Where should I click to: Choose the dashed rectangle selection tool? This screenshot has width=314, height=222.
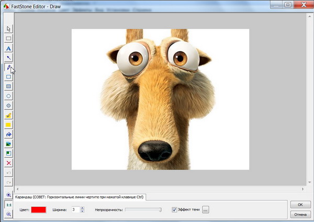click(8, 38)
